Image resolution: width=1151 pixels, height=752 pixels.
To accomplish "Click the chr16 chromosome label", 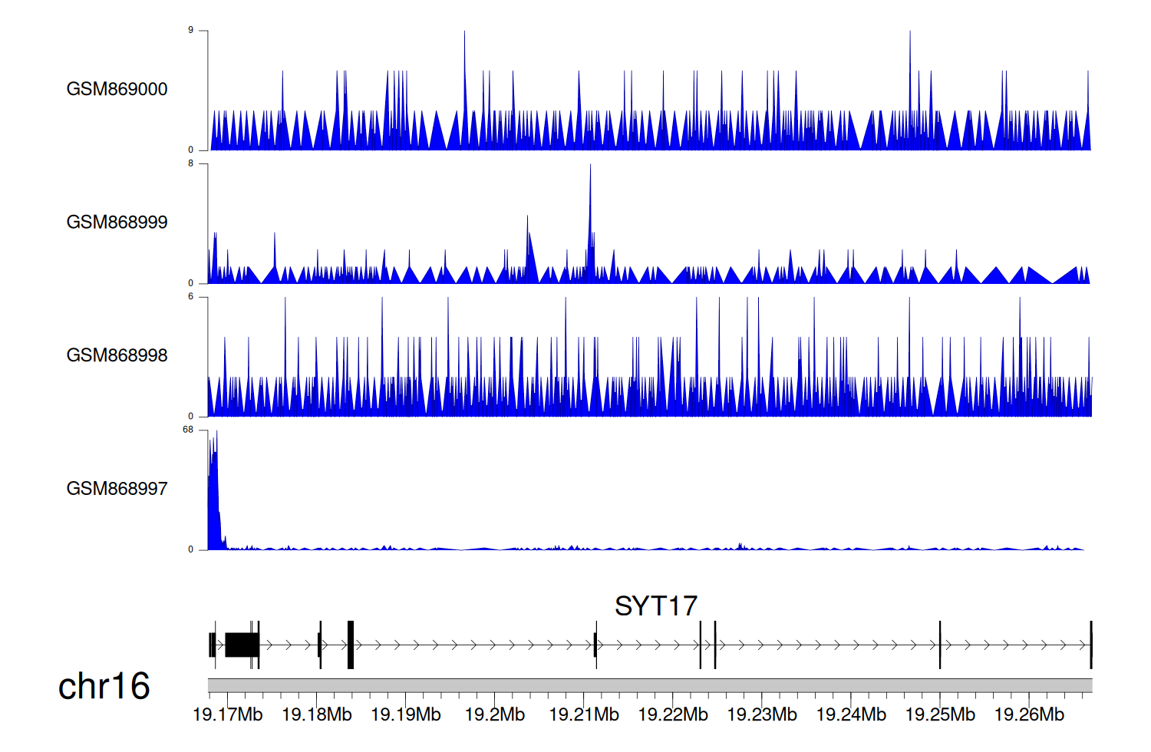I will point(104,686).
